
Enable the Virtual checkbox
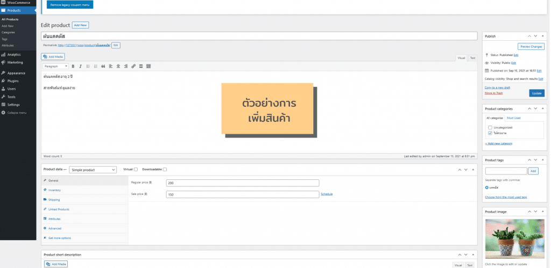(x=136, y=170)
